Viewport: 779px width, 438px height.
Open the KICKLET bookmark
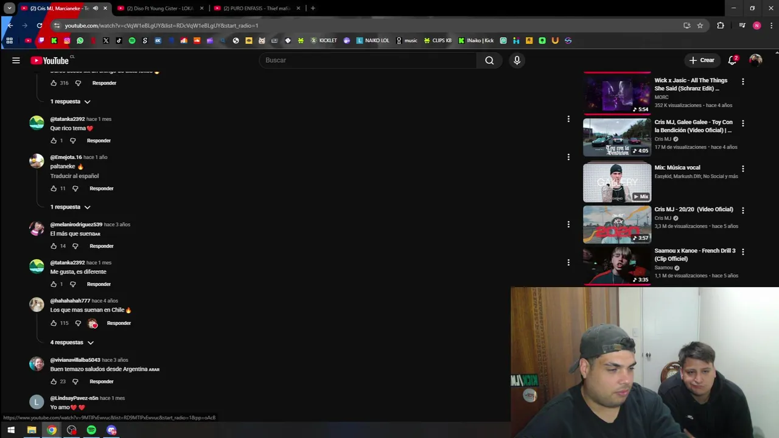324,41
